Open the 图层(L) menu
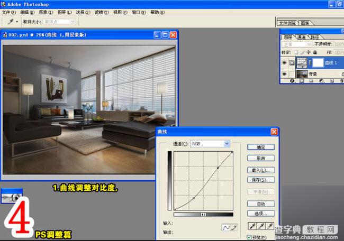This screenshot has width=344, height=241. point(65,12)
